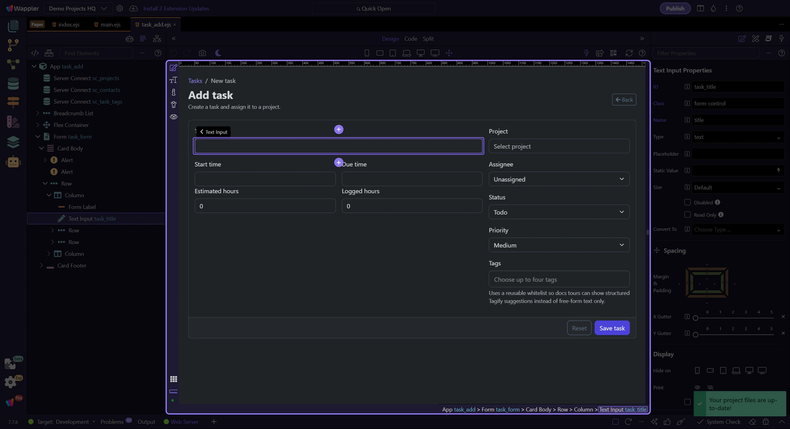The image size is (790, 429).
Task: Expand the Card Footer tree node
Action: click(x=41, y=265)
